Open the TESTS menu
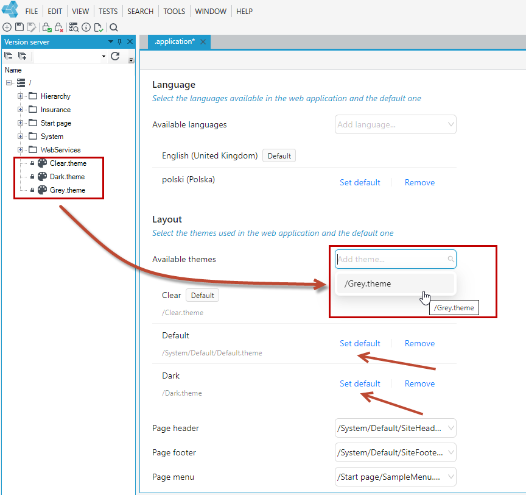 108,12
